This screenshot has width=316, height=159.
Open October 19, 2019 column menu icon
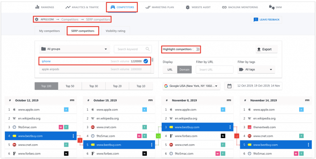[151, 100]
